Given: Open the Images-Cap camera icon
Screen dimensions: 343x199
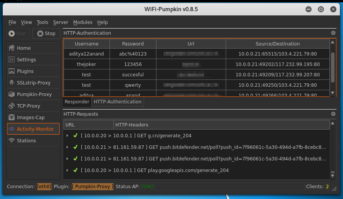Looking at the screenshot, I should (12, 117).
